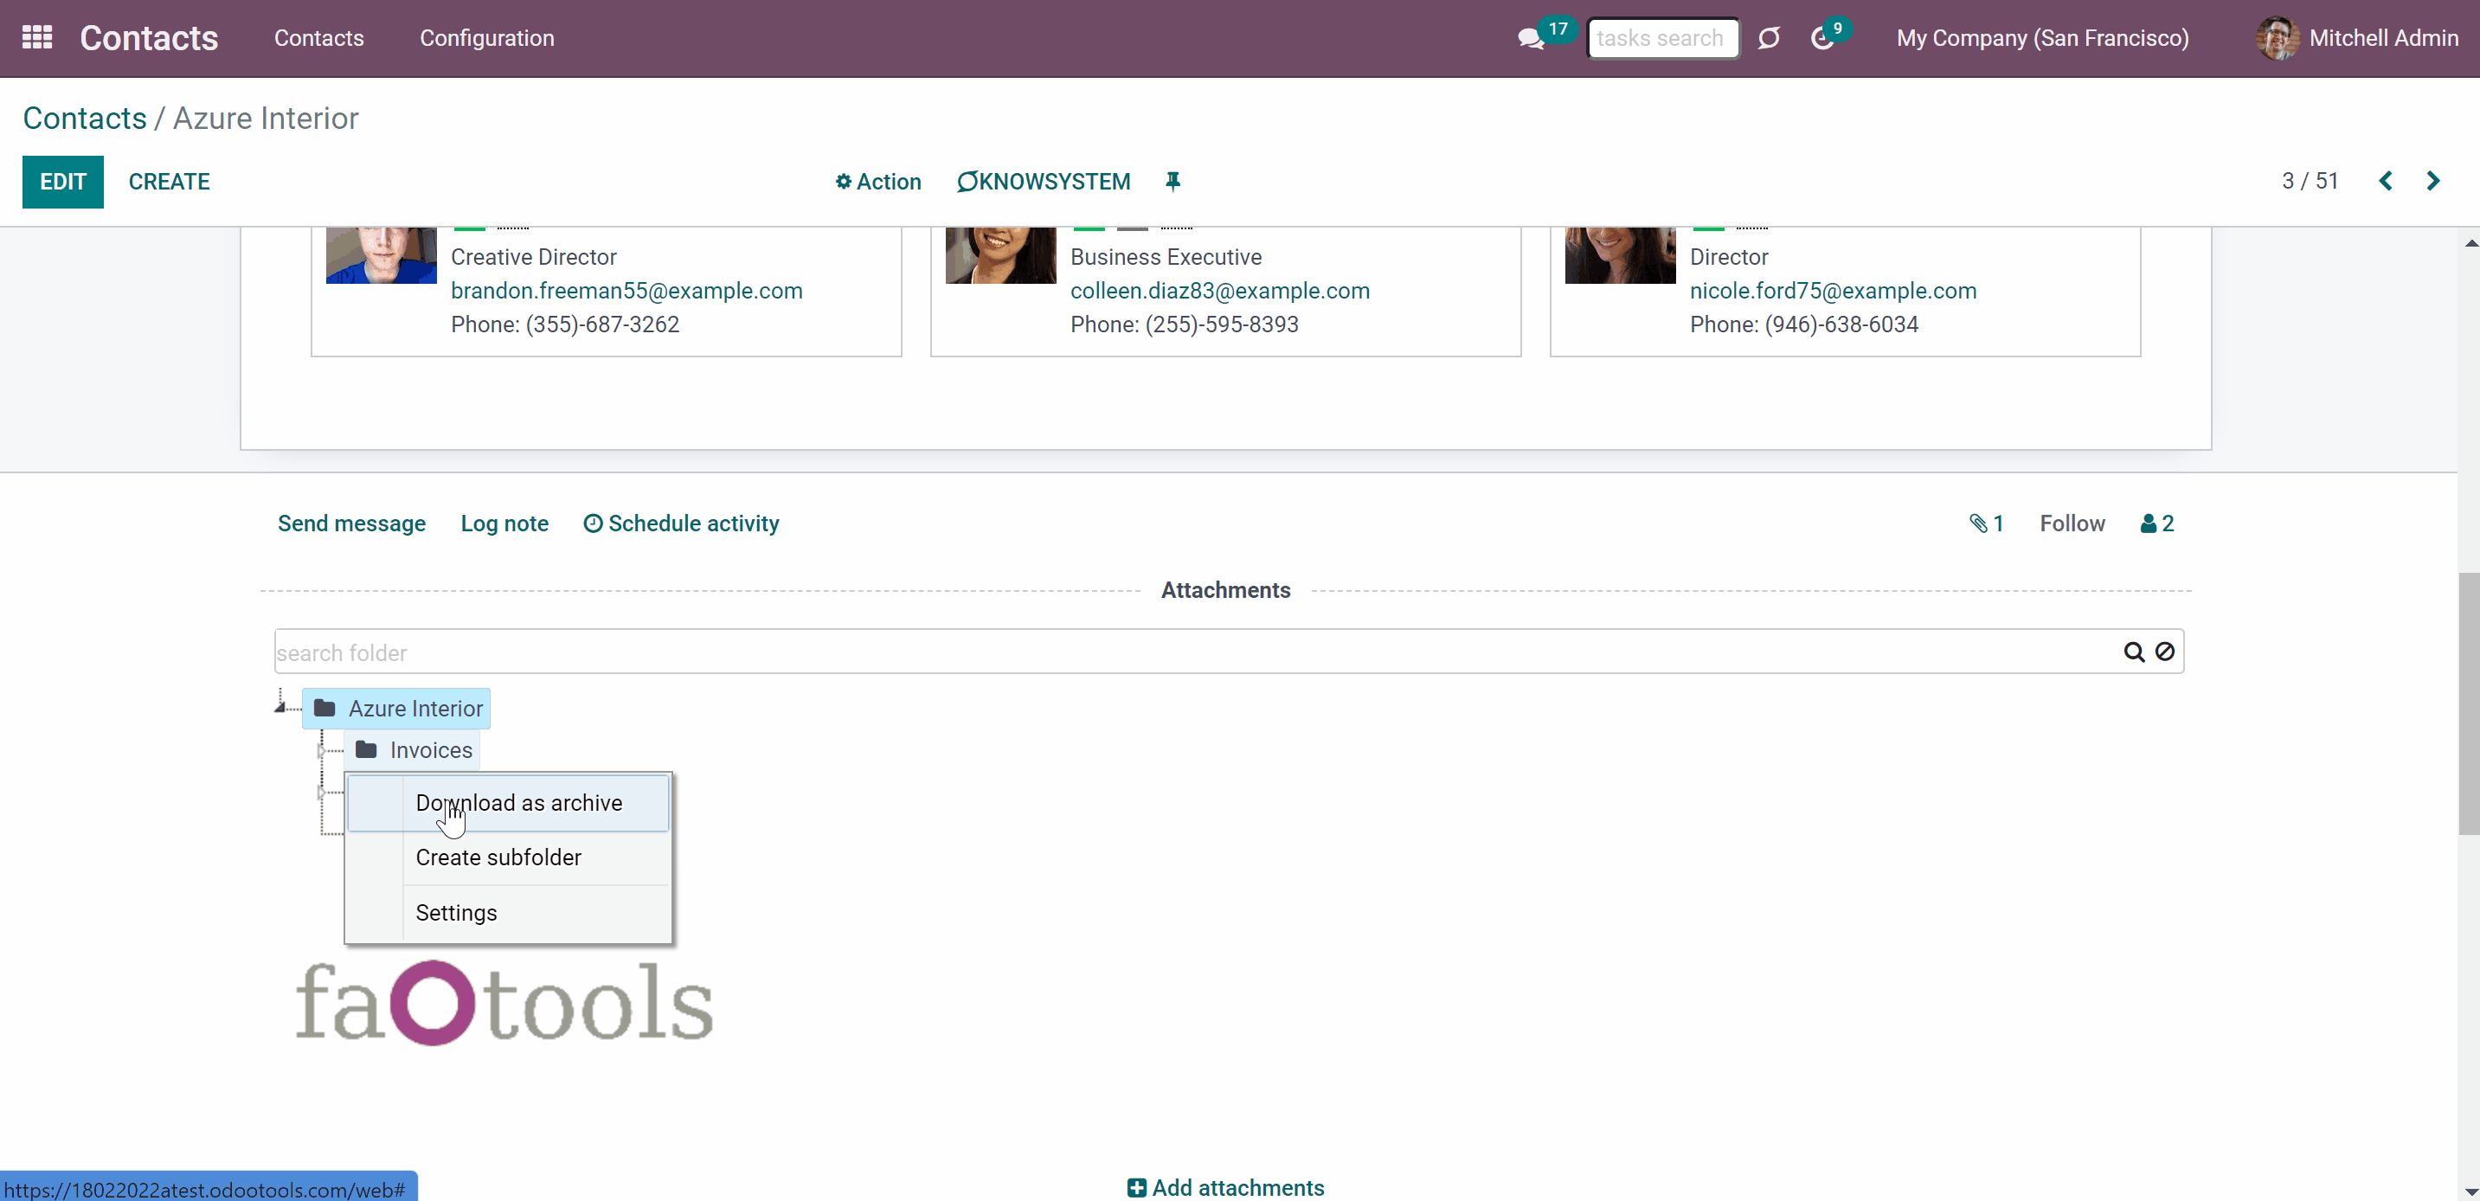Open the discuss conversations icon

[1530, 38]
